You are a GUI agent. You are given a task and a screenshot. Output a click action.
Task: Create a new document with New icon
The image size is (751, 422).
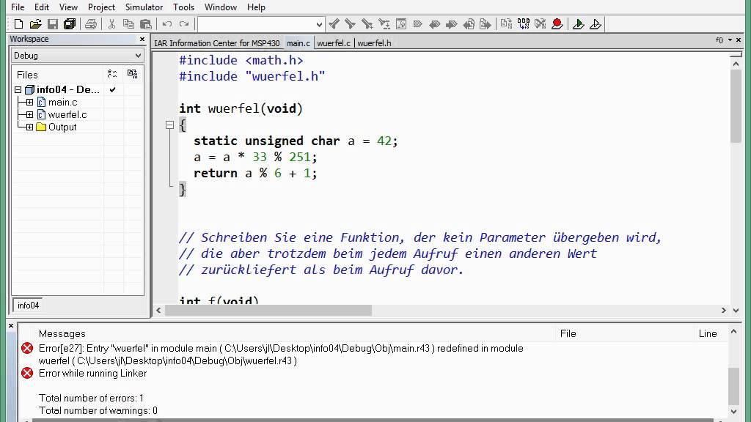pyautogui.click(x=18, y=24)
